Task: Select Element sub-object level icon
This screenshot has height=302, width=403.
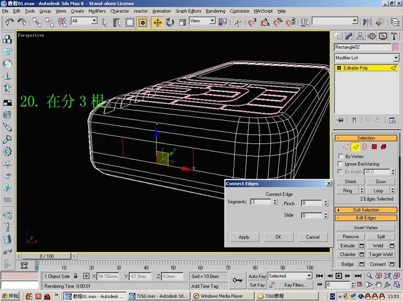Action: click(383, 147)
